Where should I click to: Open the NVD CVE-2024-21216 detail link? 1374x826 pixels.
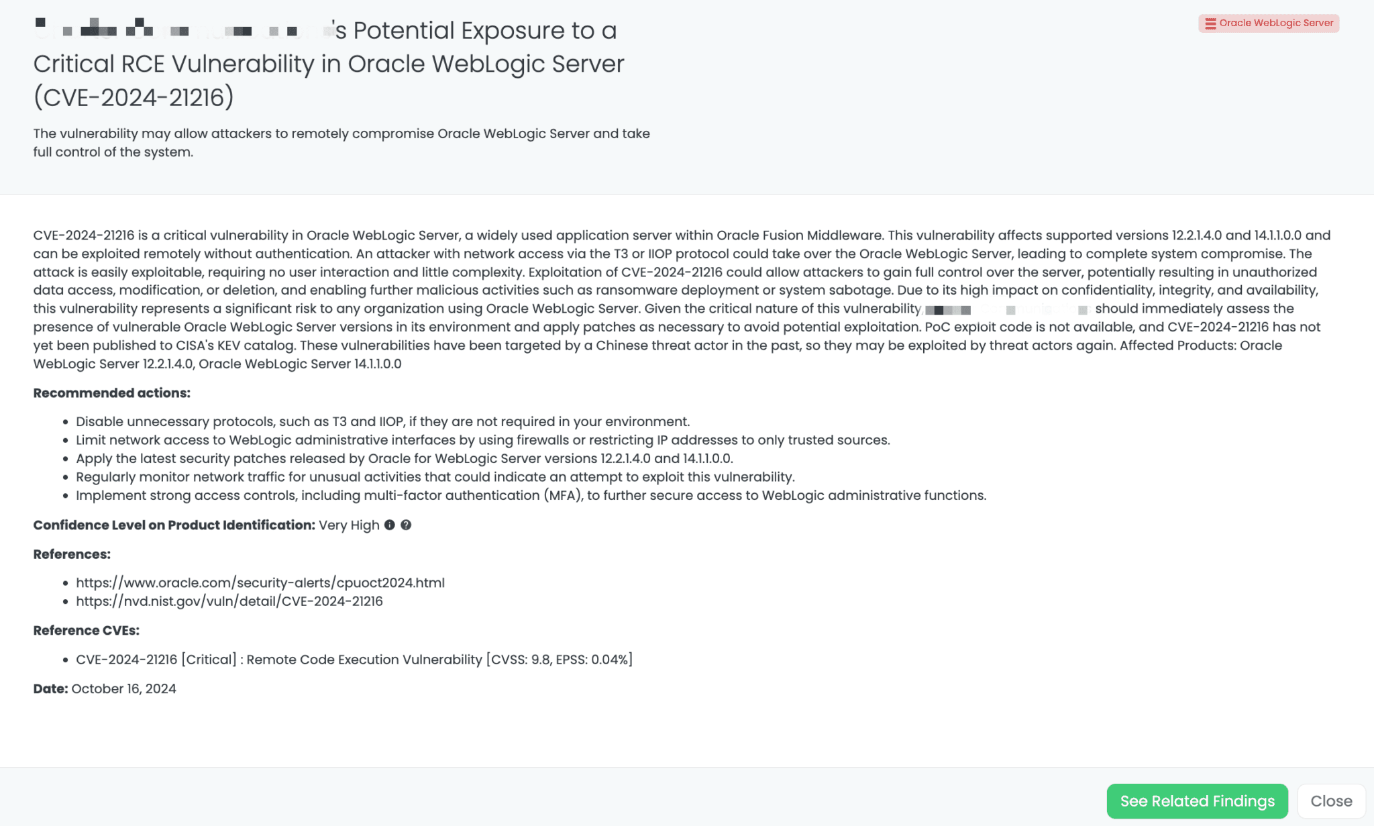[229, 601]
